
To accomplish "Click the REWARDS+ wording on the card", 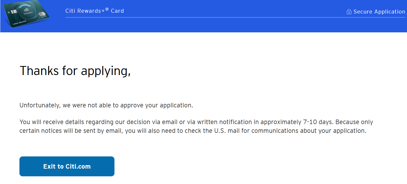I will [28, 14].
